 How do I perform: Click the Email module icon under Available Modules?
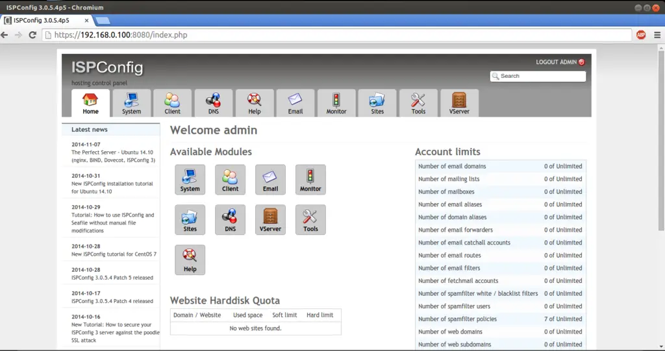click(270, 180)
